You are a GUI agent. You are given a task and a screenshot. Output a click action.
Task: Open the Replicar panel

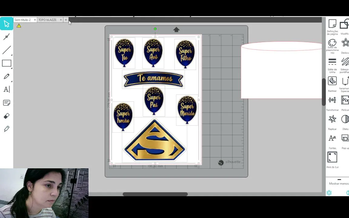pos(332,123)
